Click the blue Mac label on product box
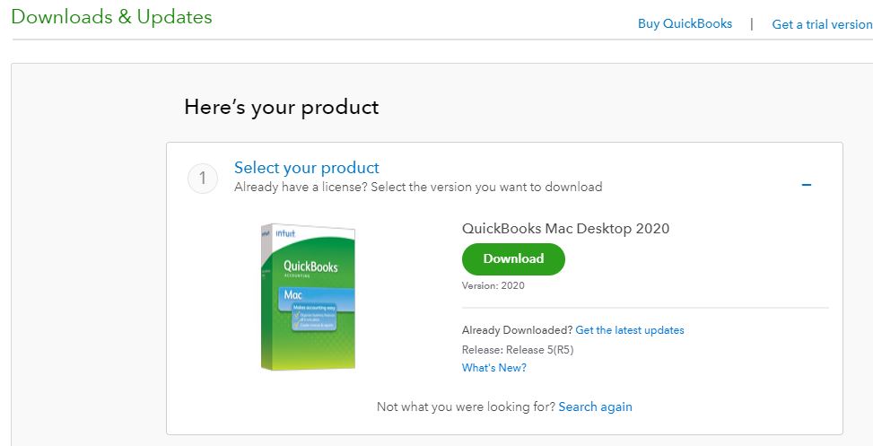 pyautogui.click(x=293, y=294)
